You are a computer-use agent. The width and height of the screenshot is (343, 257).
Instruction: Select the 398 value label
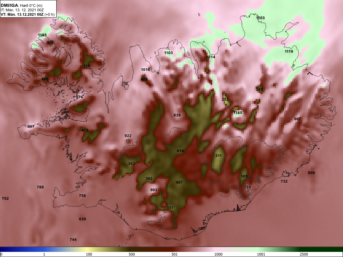click(86, 66)
